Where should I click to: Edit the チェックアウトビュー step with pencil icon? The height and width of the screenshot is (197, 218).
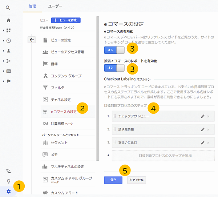point(202,116)
